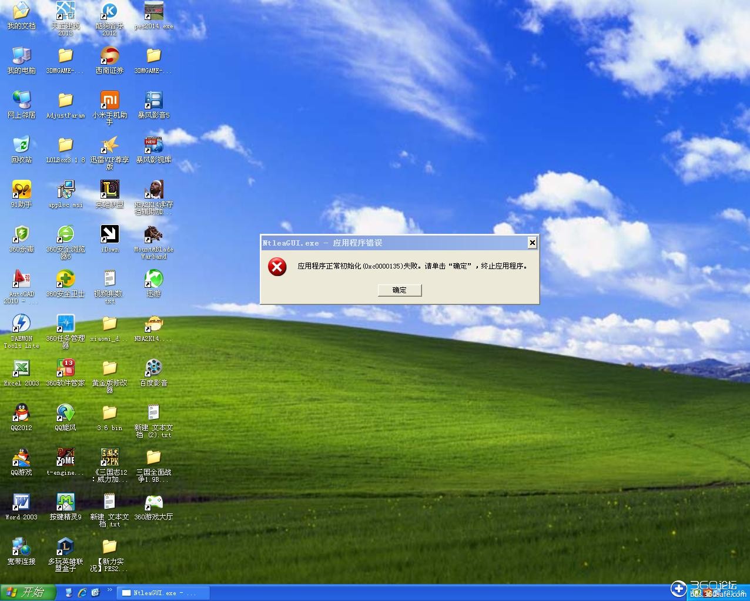Open AutoCAD 2010 shortcut

(x=21, y=287)
